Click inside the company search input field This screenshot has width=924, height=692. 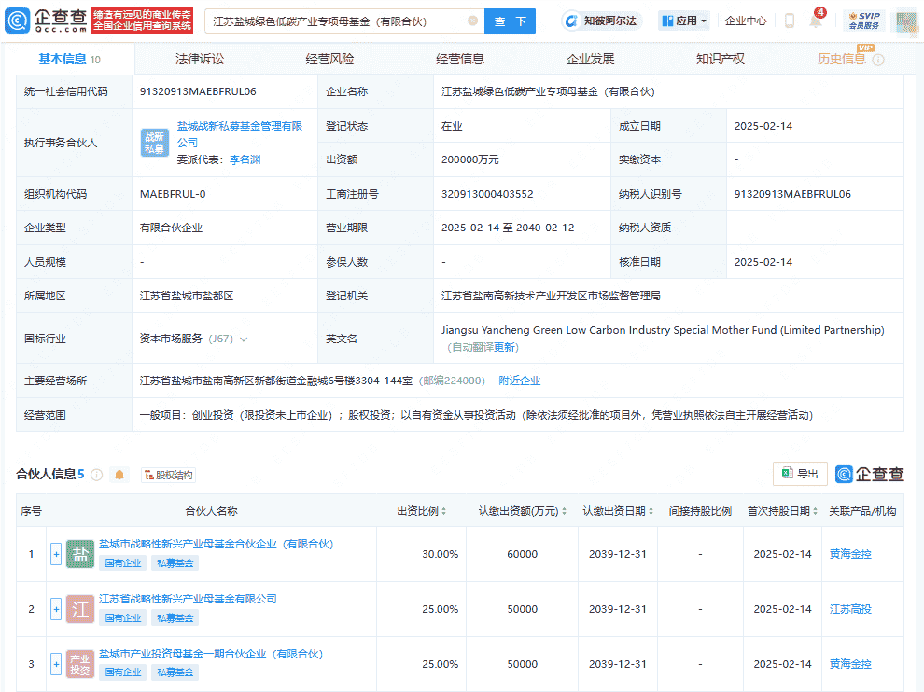pyautogui.click(x=336, y=20)
